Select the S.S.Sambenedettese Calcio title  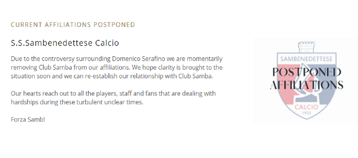(x=65, y=43)
